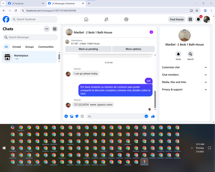
Task: Click More options button
Action: click(x=133, y=49)
